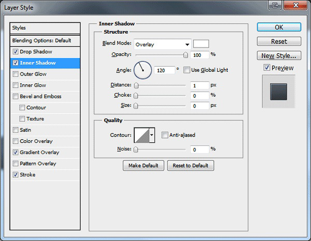Select the Bevel and Emboss label row
Image resolution: width=311 pixels, height=241 pixels.
(x=45, y=96)
